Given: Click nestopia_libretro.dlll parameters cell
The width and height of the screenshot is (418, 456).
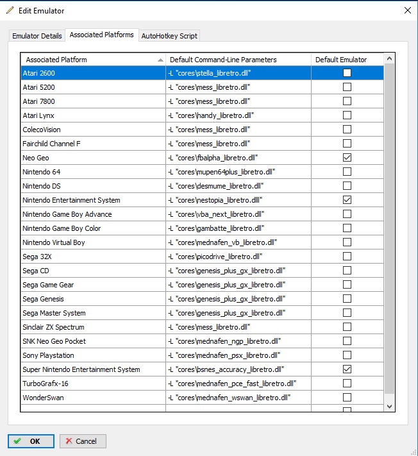Looking at the screenshot, I should click(238, 200).
